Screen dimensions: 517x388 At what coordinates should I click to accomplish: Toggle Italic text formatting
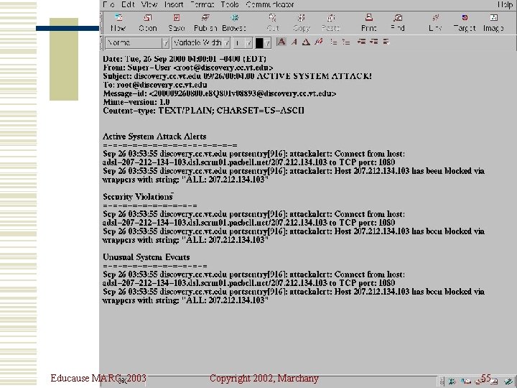[x=294, y=42]
